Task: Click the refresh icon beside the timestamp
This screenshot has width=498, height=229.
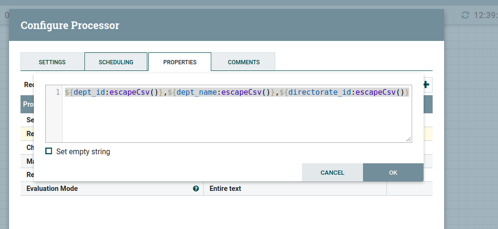Action: coord(465,15)
